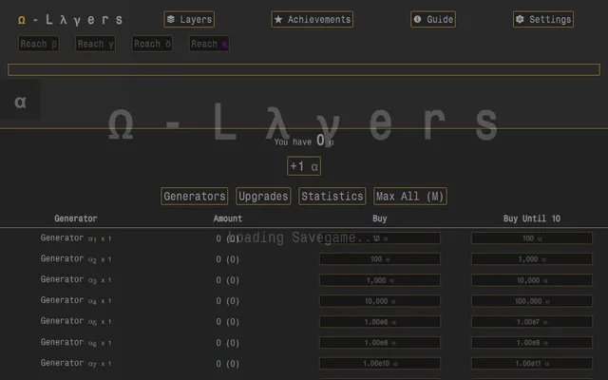
Task: Click the Max All (M) button
Action: click(409, 197)
